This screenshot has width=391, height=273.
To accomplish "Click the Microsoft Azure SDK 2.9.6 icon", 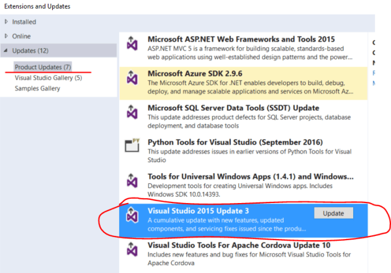I will click(x=132, y=77).
